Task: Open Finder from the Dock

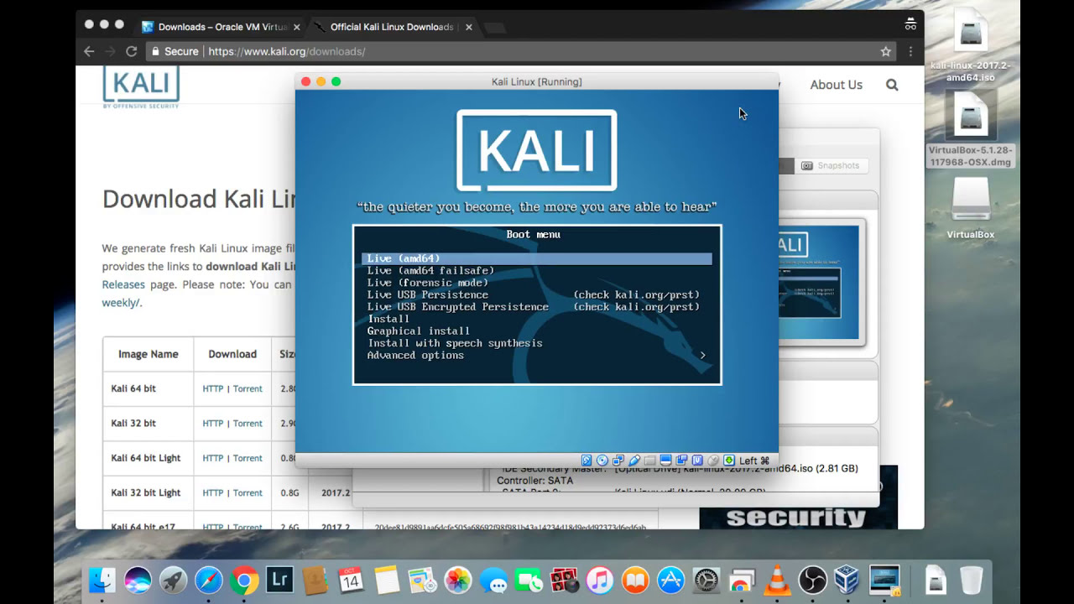Action: tap(102, 580)
